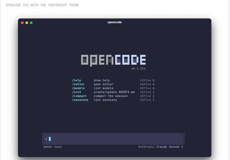Click 'compact the session' text
Image resolution: width=230 pixels, height=160 pixels.
pyautogui.click(x=110, y=96)
